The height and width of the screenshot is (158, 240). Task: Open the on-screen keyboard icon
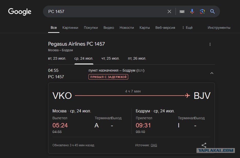tap(182, 11)
